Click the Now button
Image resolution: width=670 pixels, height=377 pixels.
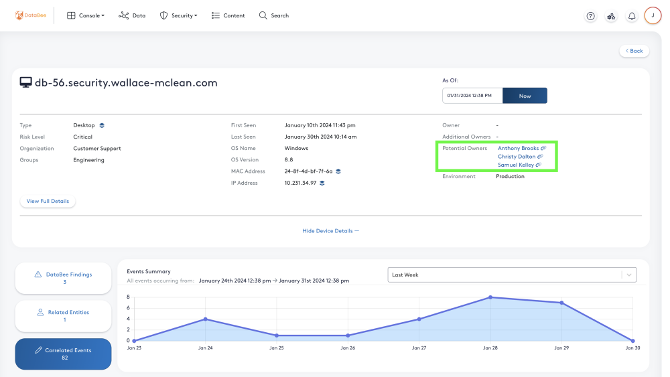525,96
